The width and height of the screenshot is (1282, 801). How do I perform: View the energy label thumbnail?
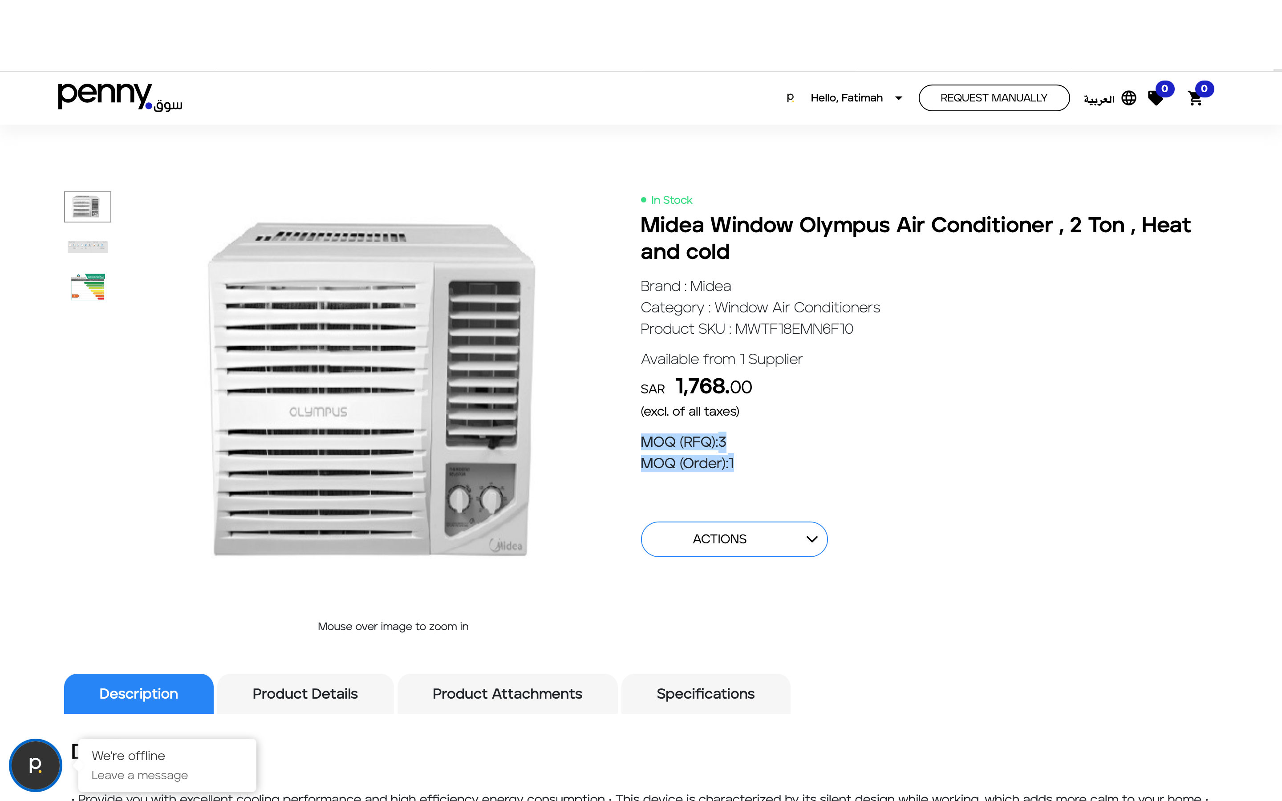coord(88,287)
